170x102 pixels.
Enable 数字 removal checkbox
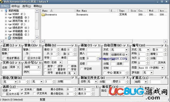[45, 66]
